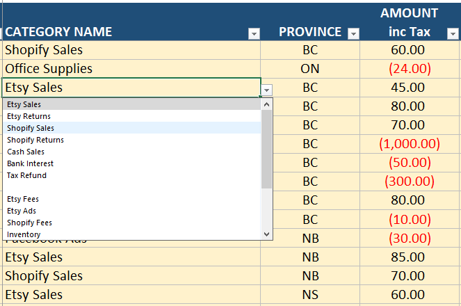This screenshot has height=306, width=461.
Task: Click the dropdown list scroll down arrow
Action: pos(267,234)
